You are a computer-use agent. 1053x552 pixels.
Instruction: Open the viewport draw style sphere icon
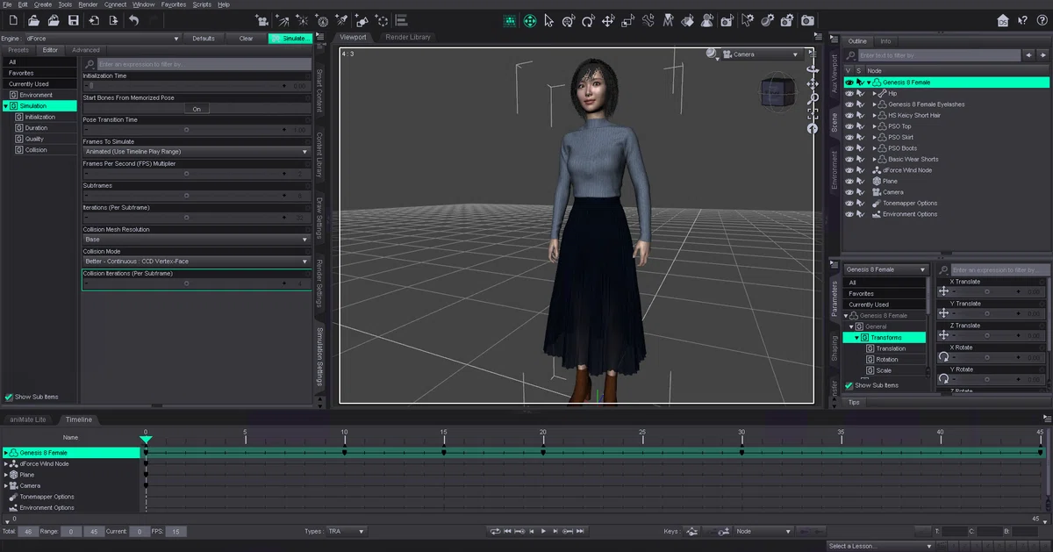coord(713,54)
